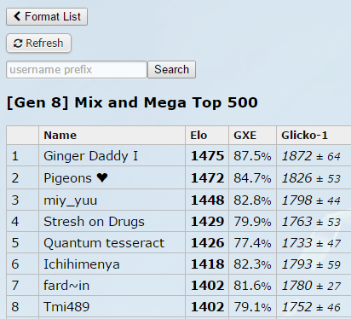This screenshot has width=351, height=319.
Task: Select fard~in from the ladder
Action: 66,286
